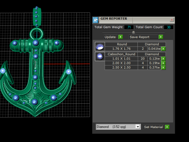Click green arrow for 0.19tw row
This screenshot has width=189, height=142.
(x=163, y=63)
